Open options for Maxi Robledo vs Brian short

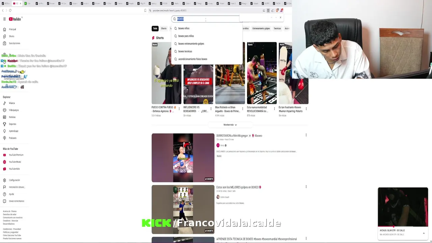(243, 109)
